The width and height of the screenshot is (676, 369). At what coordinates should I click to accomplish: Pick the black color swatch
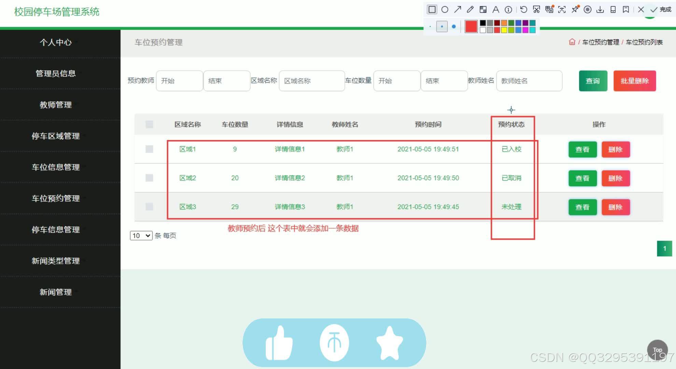[x=483, y=23]
